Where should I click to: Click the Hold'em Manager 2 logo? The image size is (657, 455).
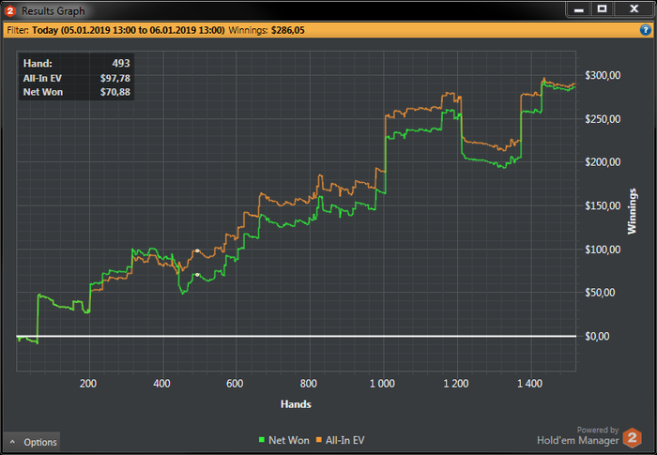(x=633, y=437)
